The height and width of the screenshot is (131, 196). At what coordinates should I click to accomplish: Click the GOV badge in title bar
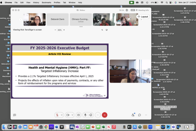click(133, 10)
